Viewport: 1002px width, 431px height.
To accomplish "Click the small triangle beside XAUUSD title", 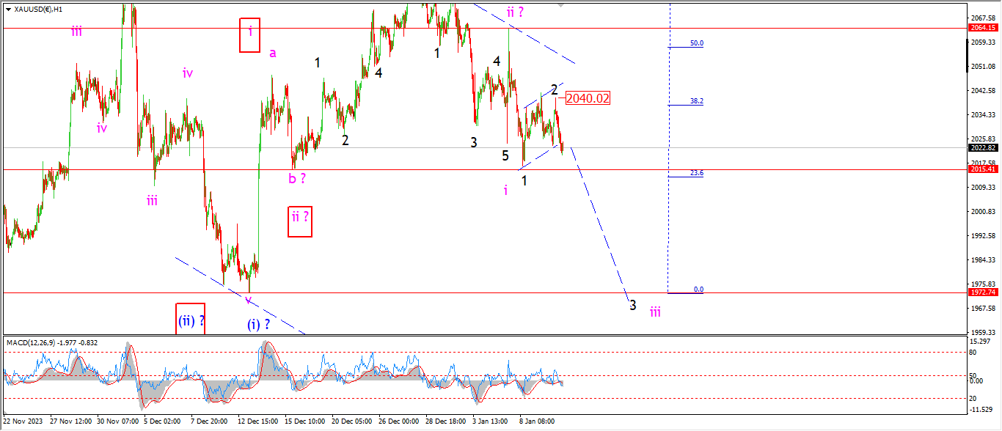I will (x=8, y=10).
